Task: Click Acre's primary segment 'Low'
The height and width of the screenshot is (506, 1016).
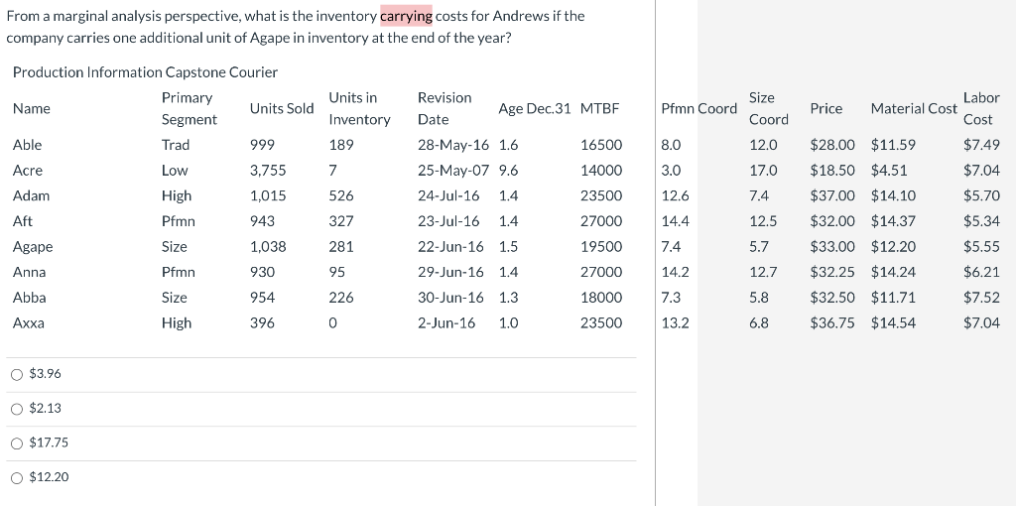Action: (x=175, y=171)
